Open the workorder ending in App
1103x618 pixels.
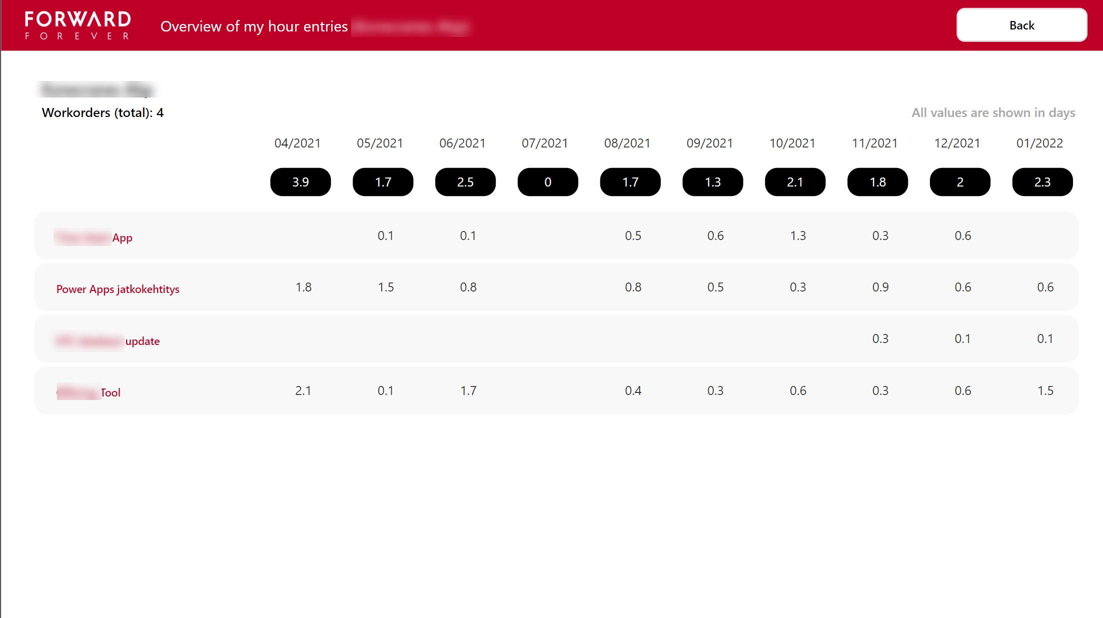(x=94, y=237)
